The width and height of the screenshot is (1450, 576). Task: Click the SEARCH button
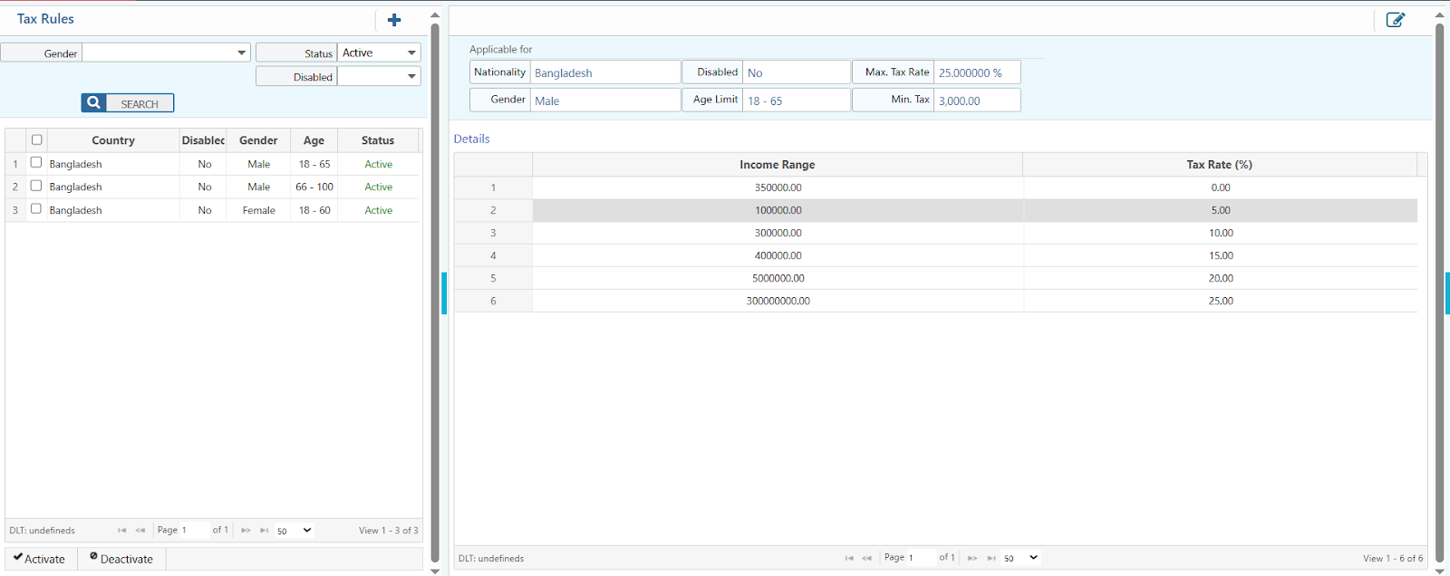click(128, 103)
